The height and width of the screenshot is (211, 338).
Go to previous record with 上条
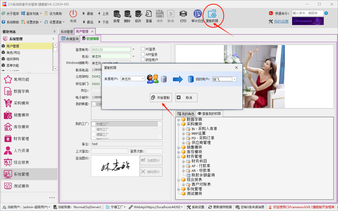coord(103,14)
